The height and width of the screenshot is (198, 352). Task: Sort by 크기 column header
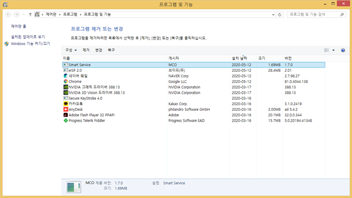269,58
